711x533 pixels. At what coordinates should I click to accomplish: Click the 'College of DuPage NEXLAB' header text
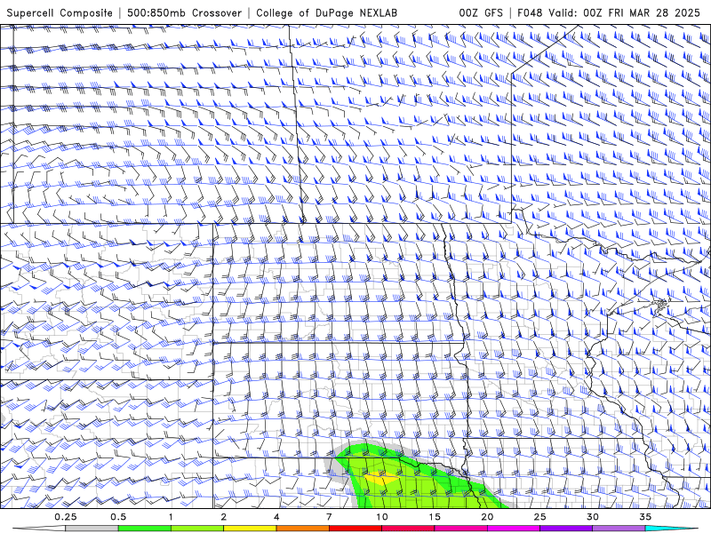click(327, 12)
